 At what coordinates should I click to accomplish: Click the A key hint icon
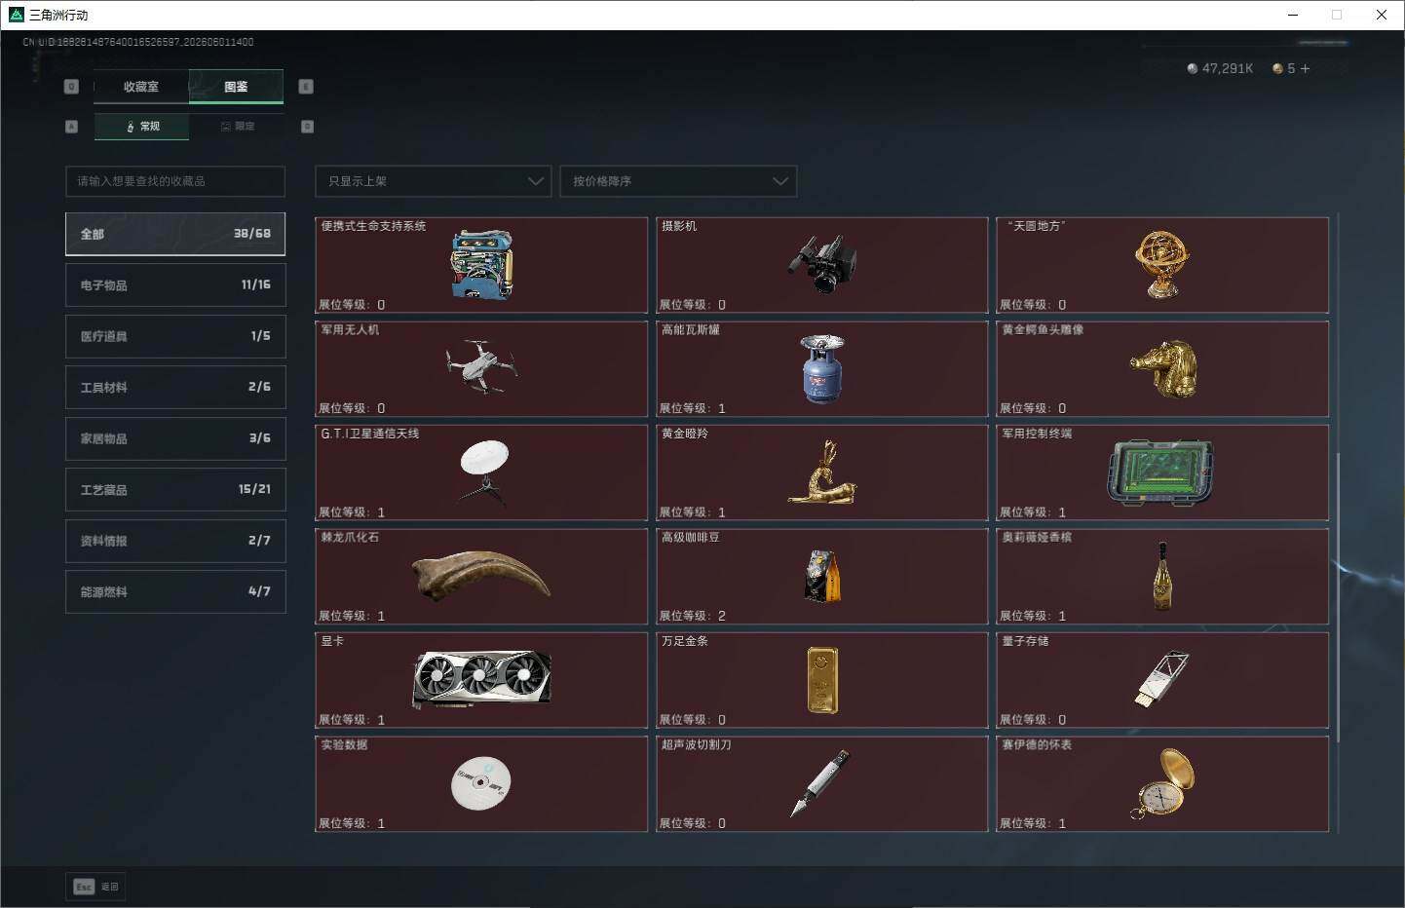coord(71,127)
